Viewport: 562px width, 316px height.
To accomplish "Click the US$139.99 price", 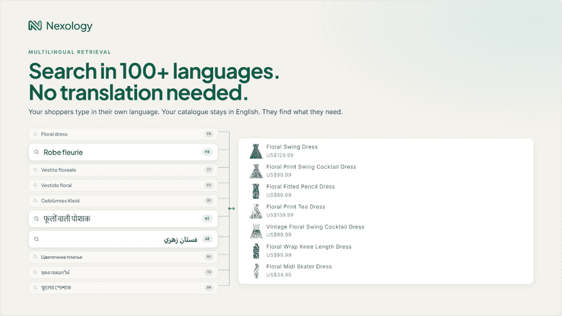I will point(280,215).
